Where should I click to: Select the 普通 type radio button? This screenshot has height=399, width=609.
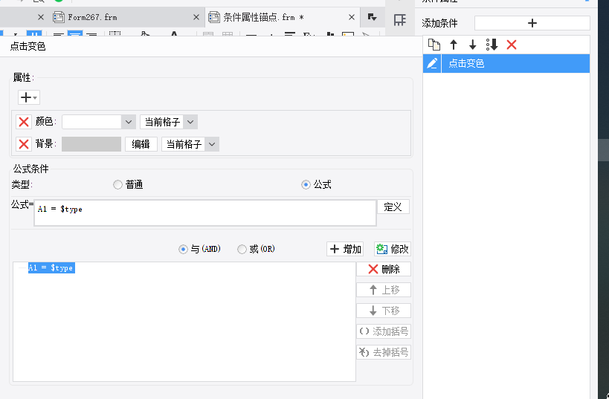[x=117, y=185]
